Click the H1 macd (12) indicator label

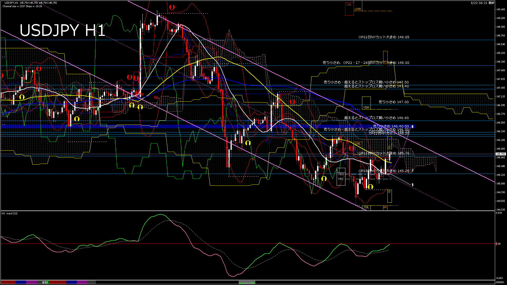10,213
